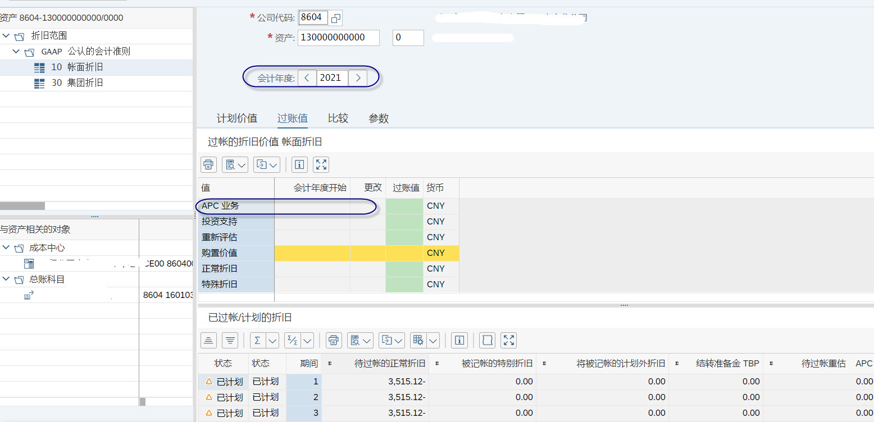
Task: Collapse the 折旧范围 tree node
Action: [6, 36]
